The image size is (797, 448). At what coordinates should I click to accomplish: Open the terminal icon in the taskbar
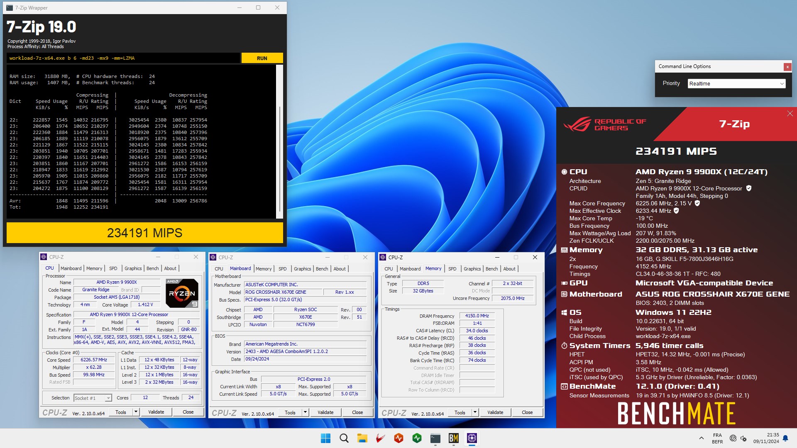[435, 438]
